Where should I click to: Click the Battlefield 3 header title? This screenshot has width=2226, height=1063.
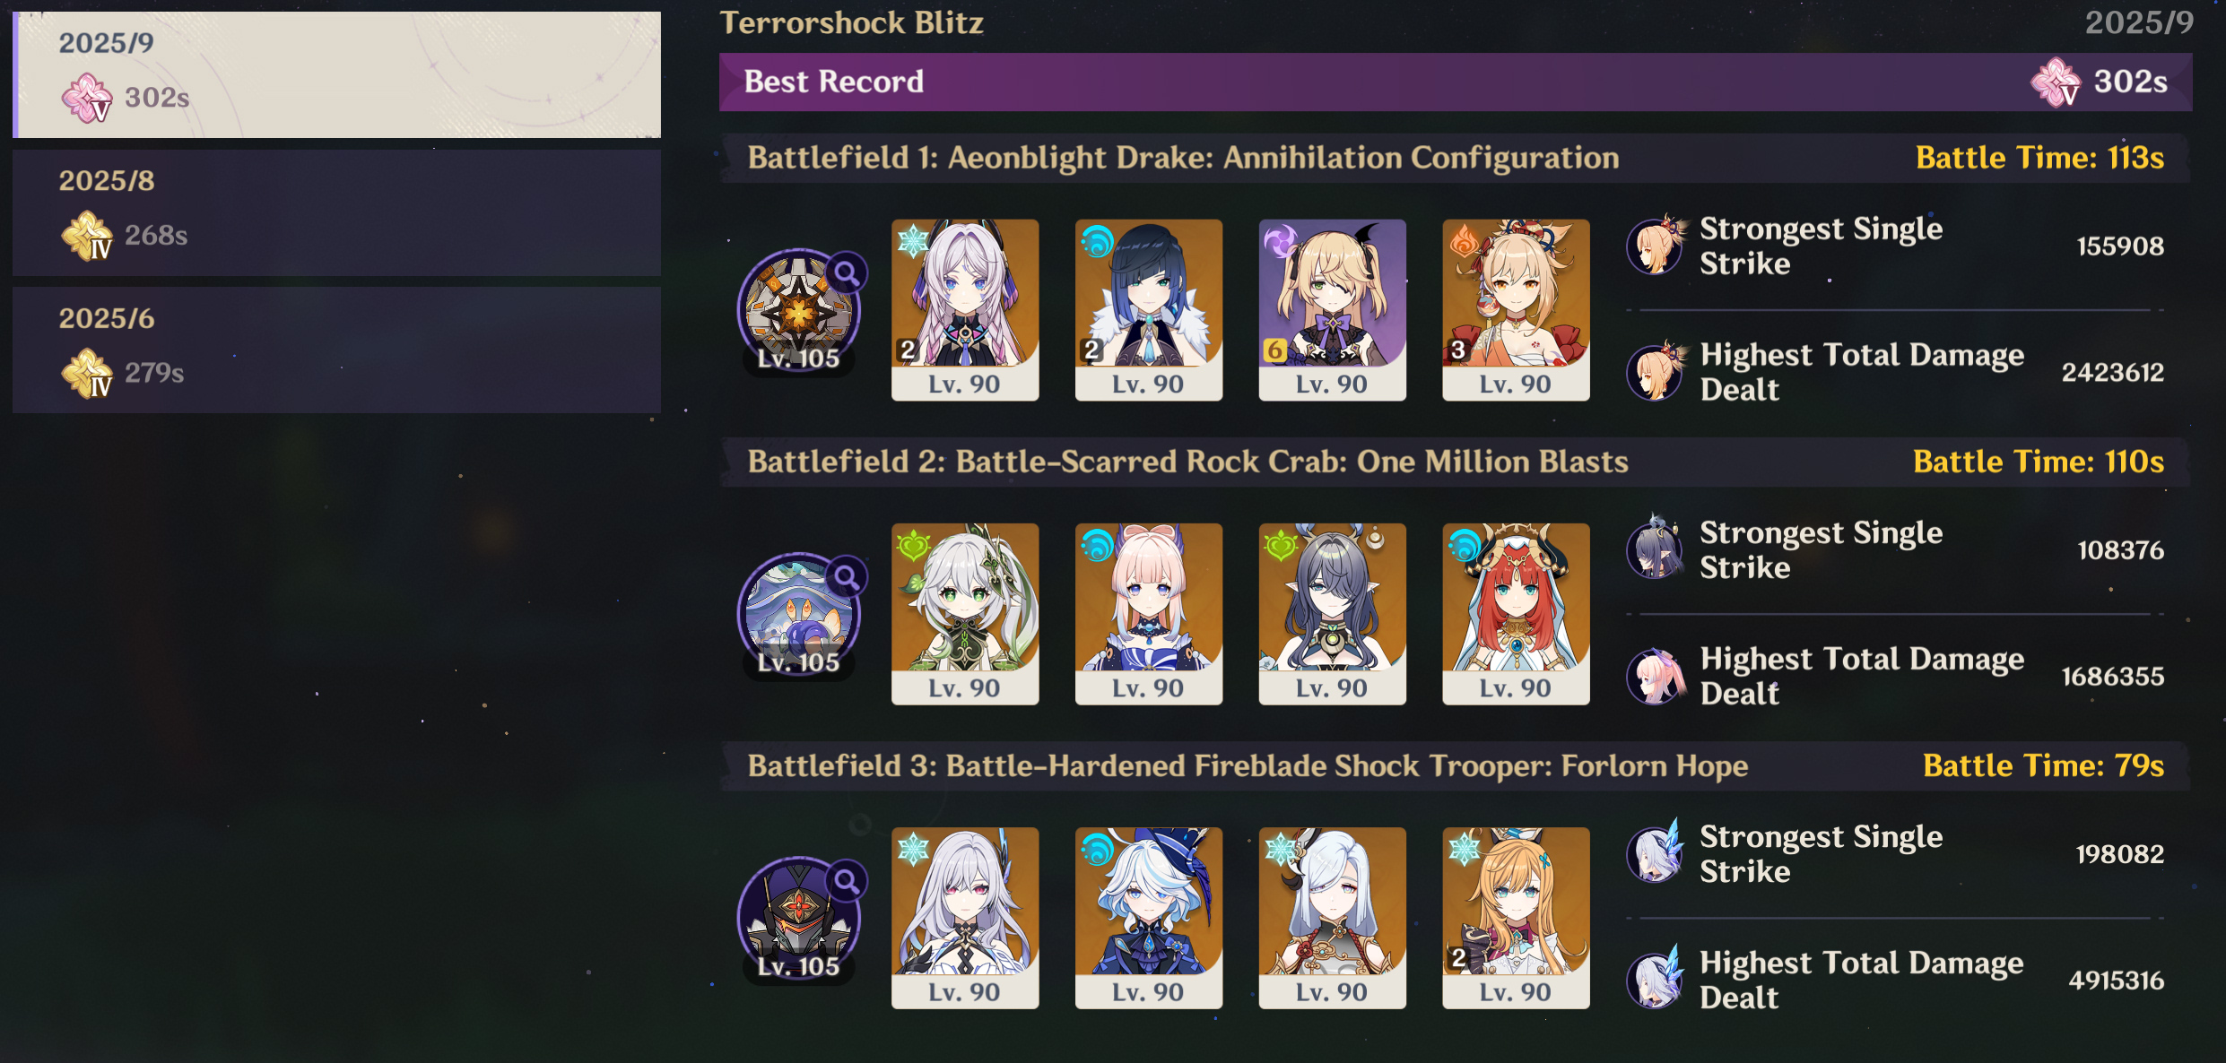(1248, 765)
